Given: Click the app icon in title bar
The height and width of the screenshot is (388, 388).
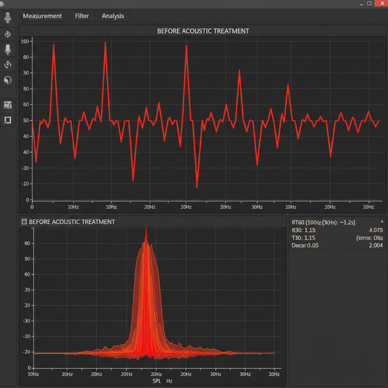Looking at the screenshot, I should [2, 3].
